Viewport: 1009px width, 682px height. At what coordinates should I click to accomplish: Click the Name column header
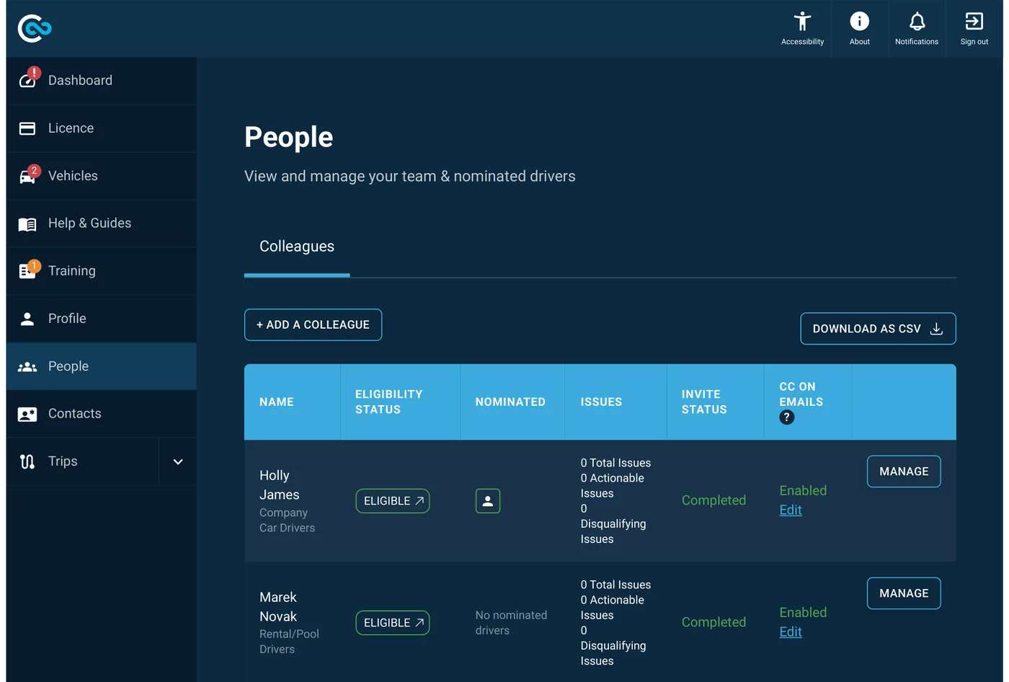[x=292, y=402]
